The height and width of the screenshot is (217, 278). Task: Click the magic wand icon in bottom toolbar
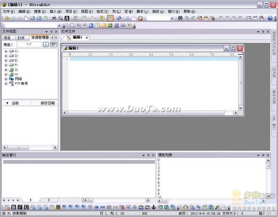point(218,207)
